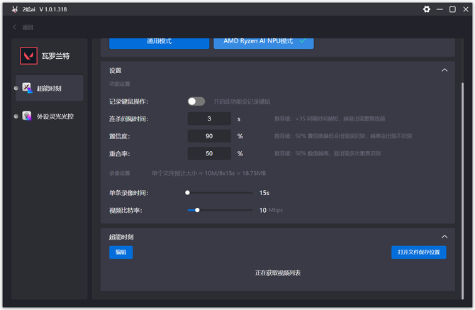
Task: Click the 推荐值 92% confidence hint text
Action: tap(343, 136)
